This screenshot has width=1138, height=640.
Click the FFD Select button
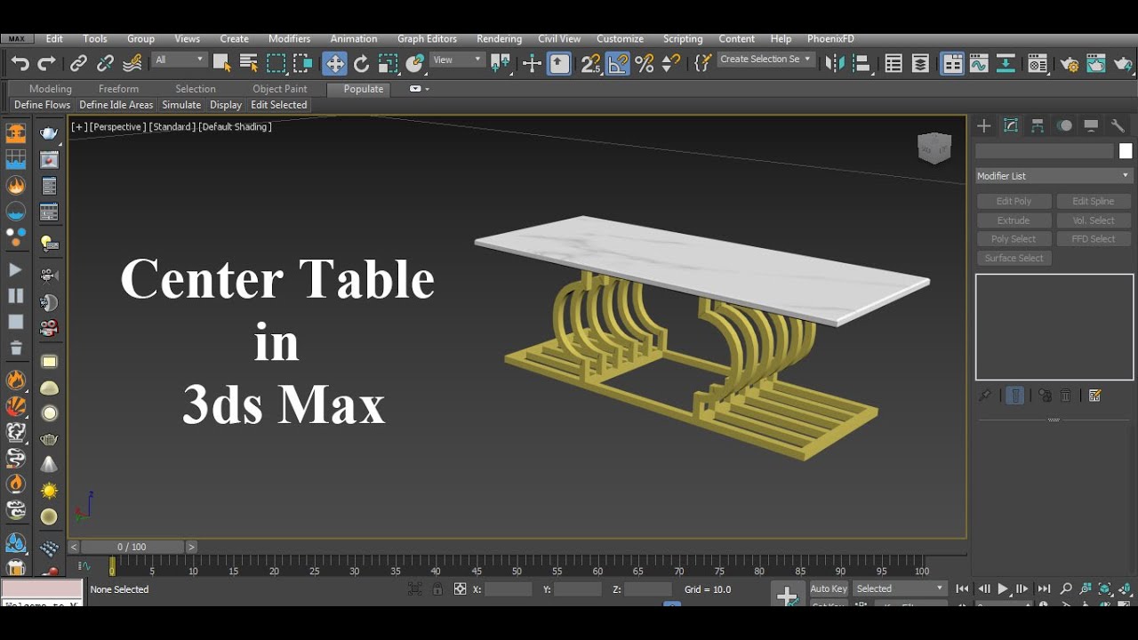tap(1094, 239)
